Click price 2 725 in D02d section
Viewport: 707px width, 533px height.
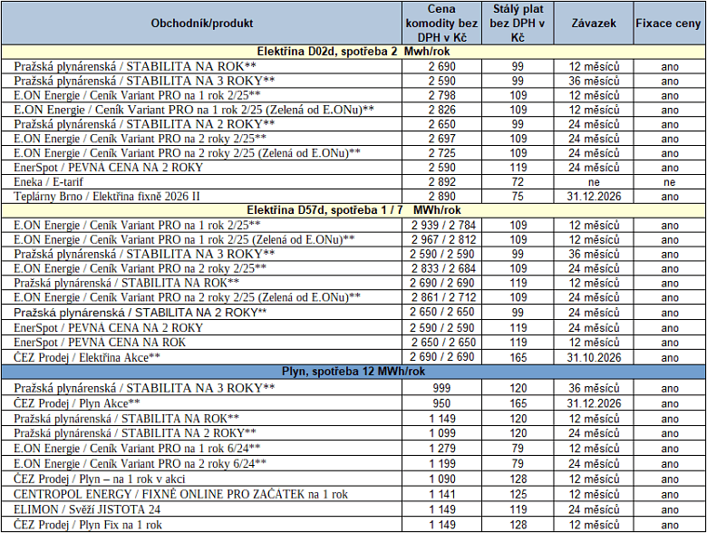(x=442, y=153)
